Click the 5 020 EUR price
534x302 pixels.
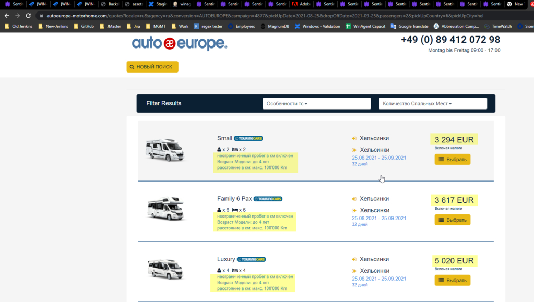pyautogui.click(x=454, y=261)
